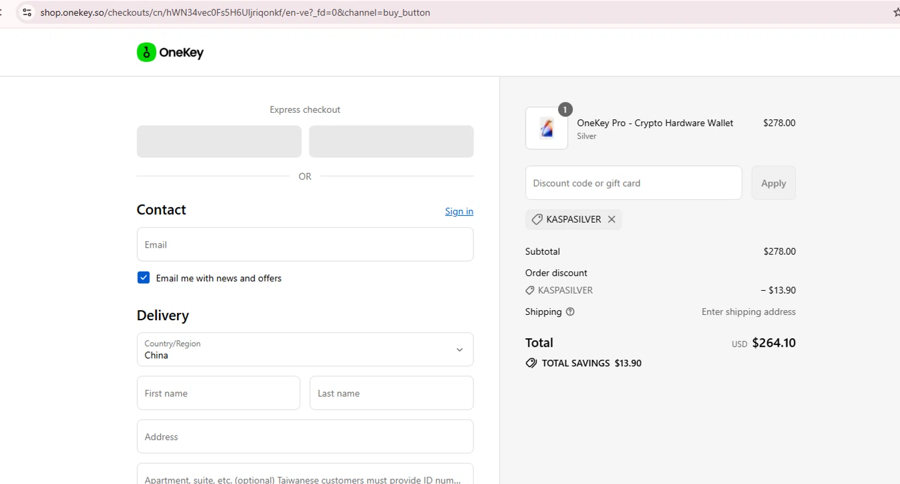Click the second Express checkout button
The width and height of the screenshot is (900, 484).
coord(391,142)
